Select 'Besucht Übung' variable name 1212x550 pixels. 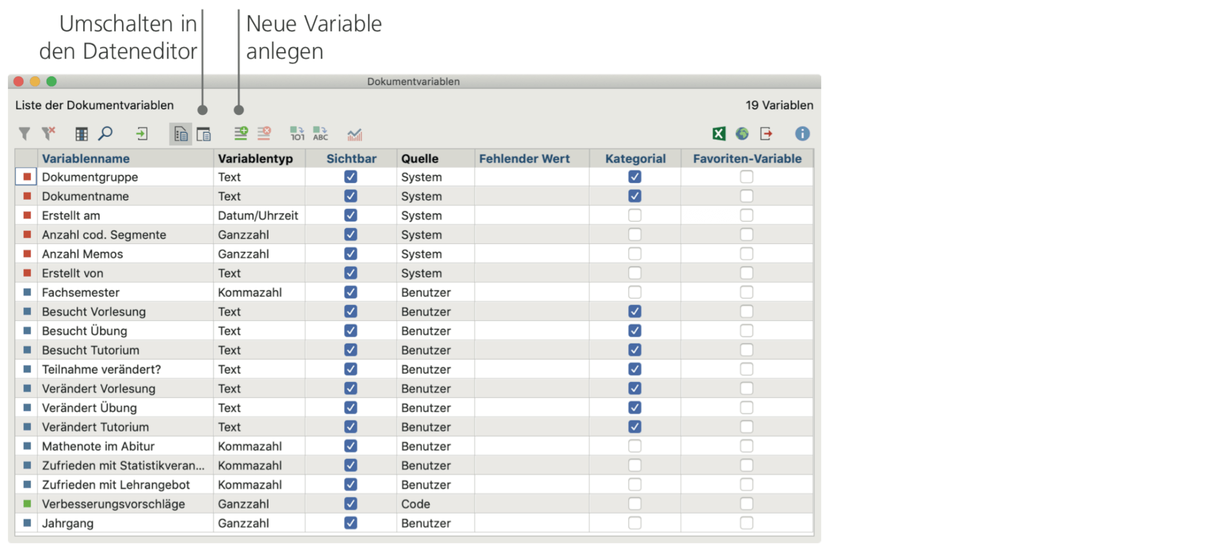pyautogui.click(x=85, y=331)
